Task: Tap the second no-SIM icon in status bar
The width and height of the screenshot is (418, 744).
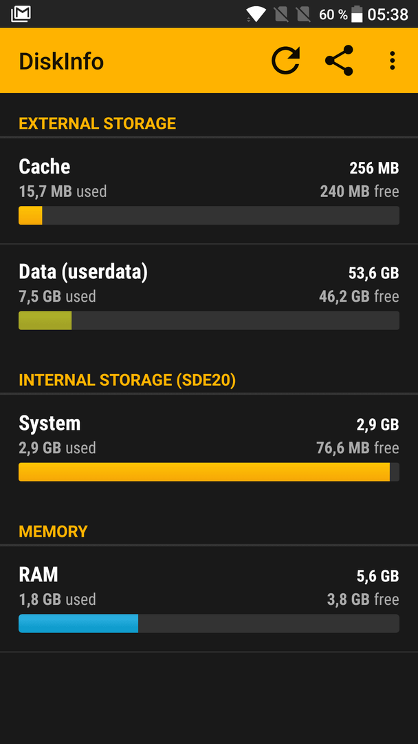Action: (x=303, y=14)
